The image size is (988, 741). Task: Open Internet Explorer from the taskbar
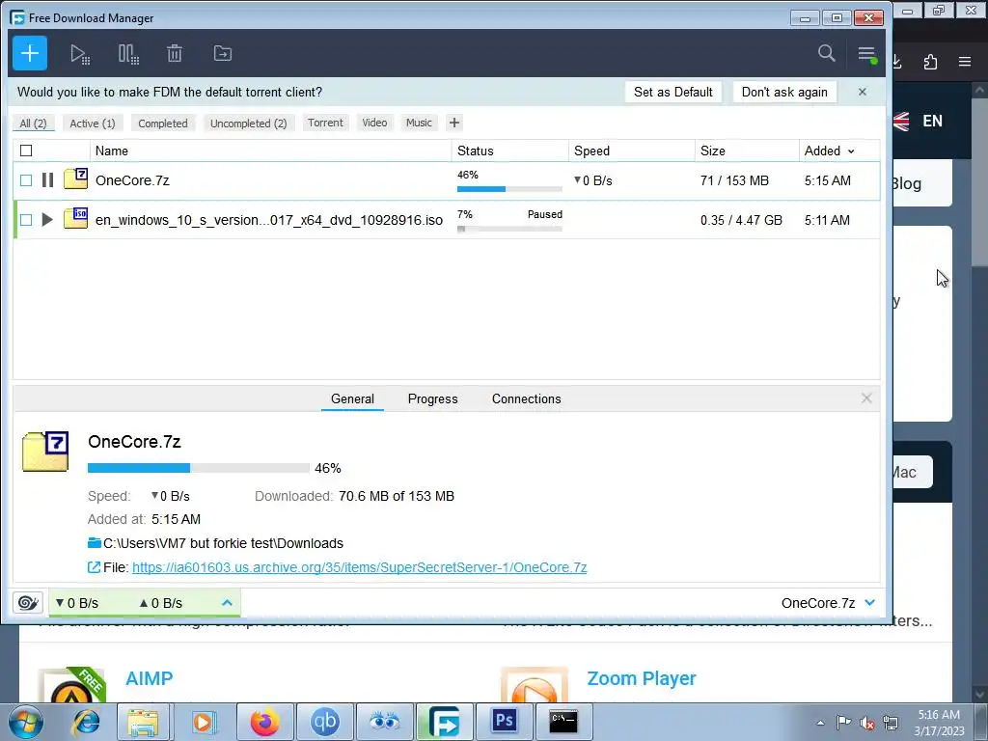click(85, 722)
